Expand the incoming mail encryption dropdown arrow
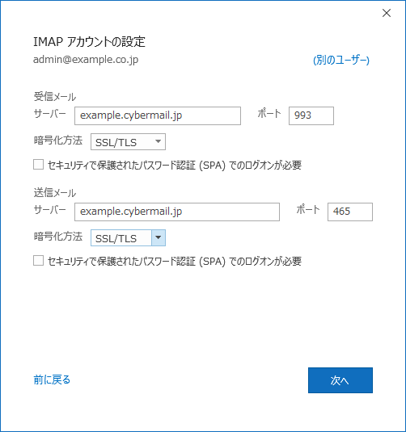This screenshot has width=406, height=432. 159,141
